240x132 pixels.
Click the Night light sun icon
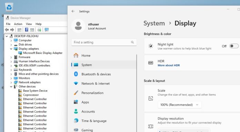pos(151,46)
